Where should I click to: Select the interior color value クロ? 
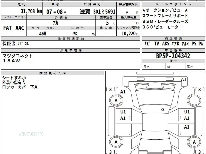coord(75,34)
